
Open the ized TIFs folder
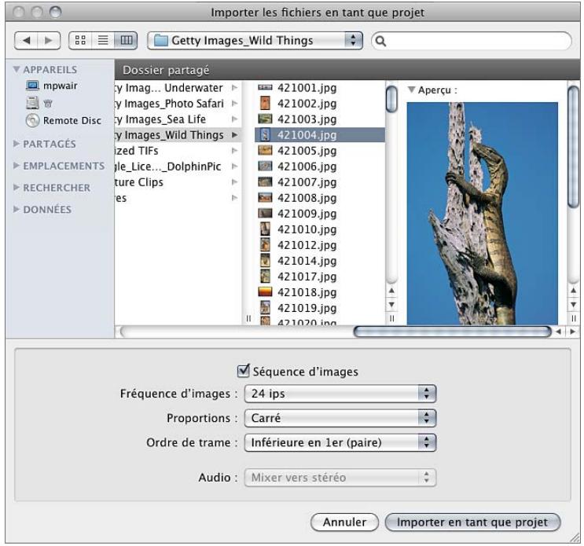[178, 150]
